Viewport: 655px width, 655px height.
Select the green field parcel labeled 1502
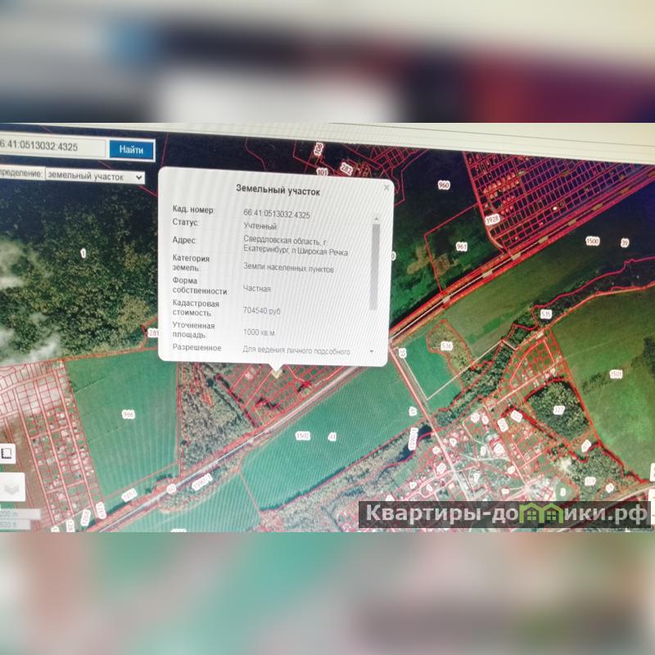pyautogui.click(x=302, y=436)
